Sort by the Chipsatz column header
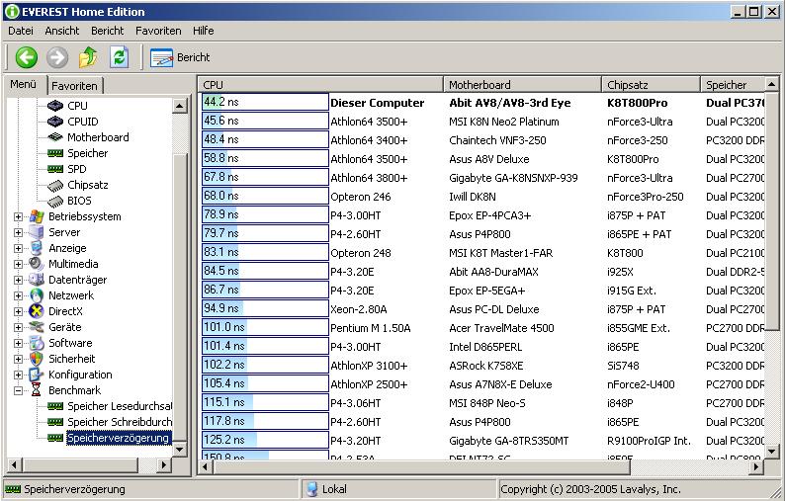The width and height of the screenshot is (785, 501). [x=651, y=85]
